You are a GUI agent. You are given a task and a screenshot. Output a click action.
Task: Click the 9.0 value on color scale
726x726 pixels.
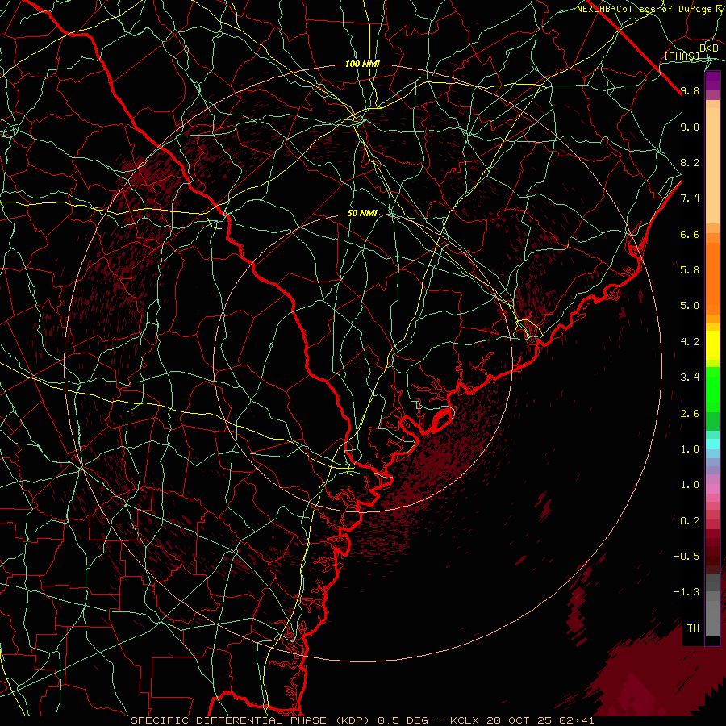pyautogui.click(x=690, y=127)
